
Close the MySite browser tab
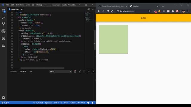click(x=158, y=6)
